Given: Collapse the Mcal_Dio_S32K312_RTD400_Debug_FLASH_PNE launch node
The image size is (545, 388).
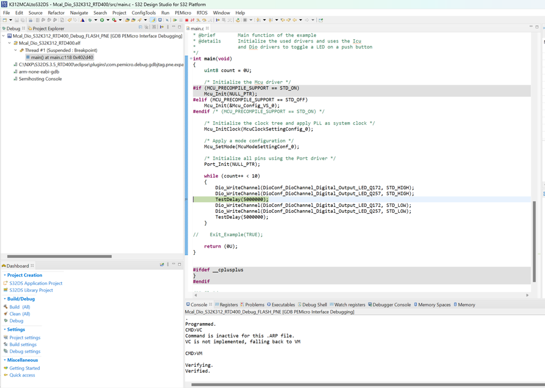Looking at the screenshot, I should click(3, 36).
